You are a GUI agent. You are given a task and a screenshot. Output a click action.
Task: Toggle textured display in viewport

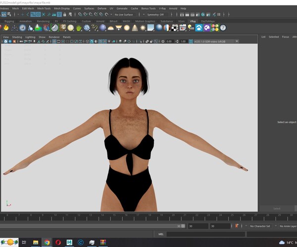pos(104,41)
